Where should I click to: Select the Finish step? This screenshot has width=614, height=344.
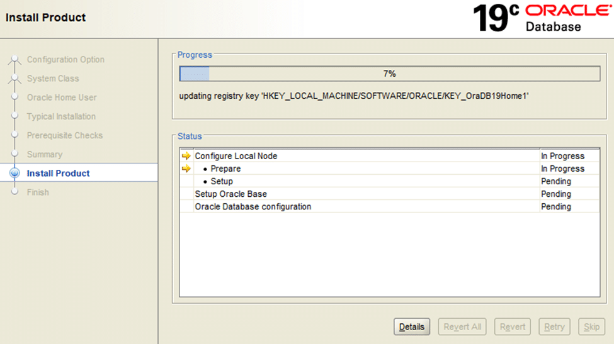pyautogui.click(x=38, y=192)
